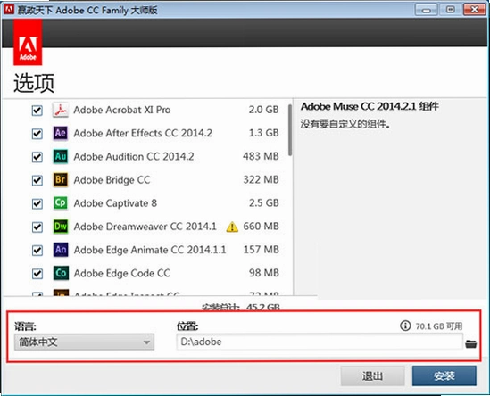Select Adobe After Effects CC 2014.2 text
490x396 pixels.
(x=143, y=134)
